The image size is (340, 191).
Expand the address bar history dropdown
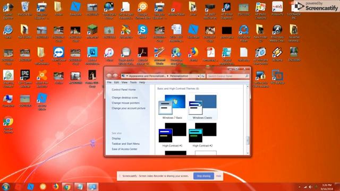pos(198,76)
